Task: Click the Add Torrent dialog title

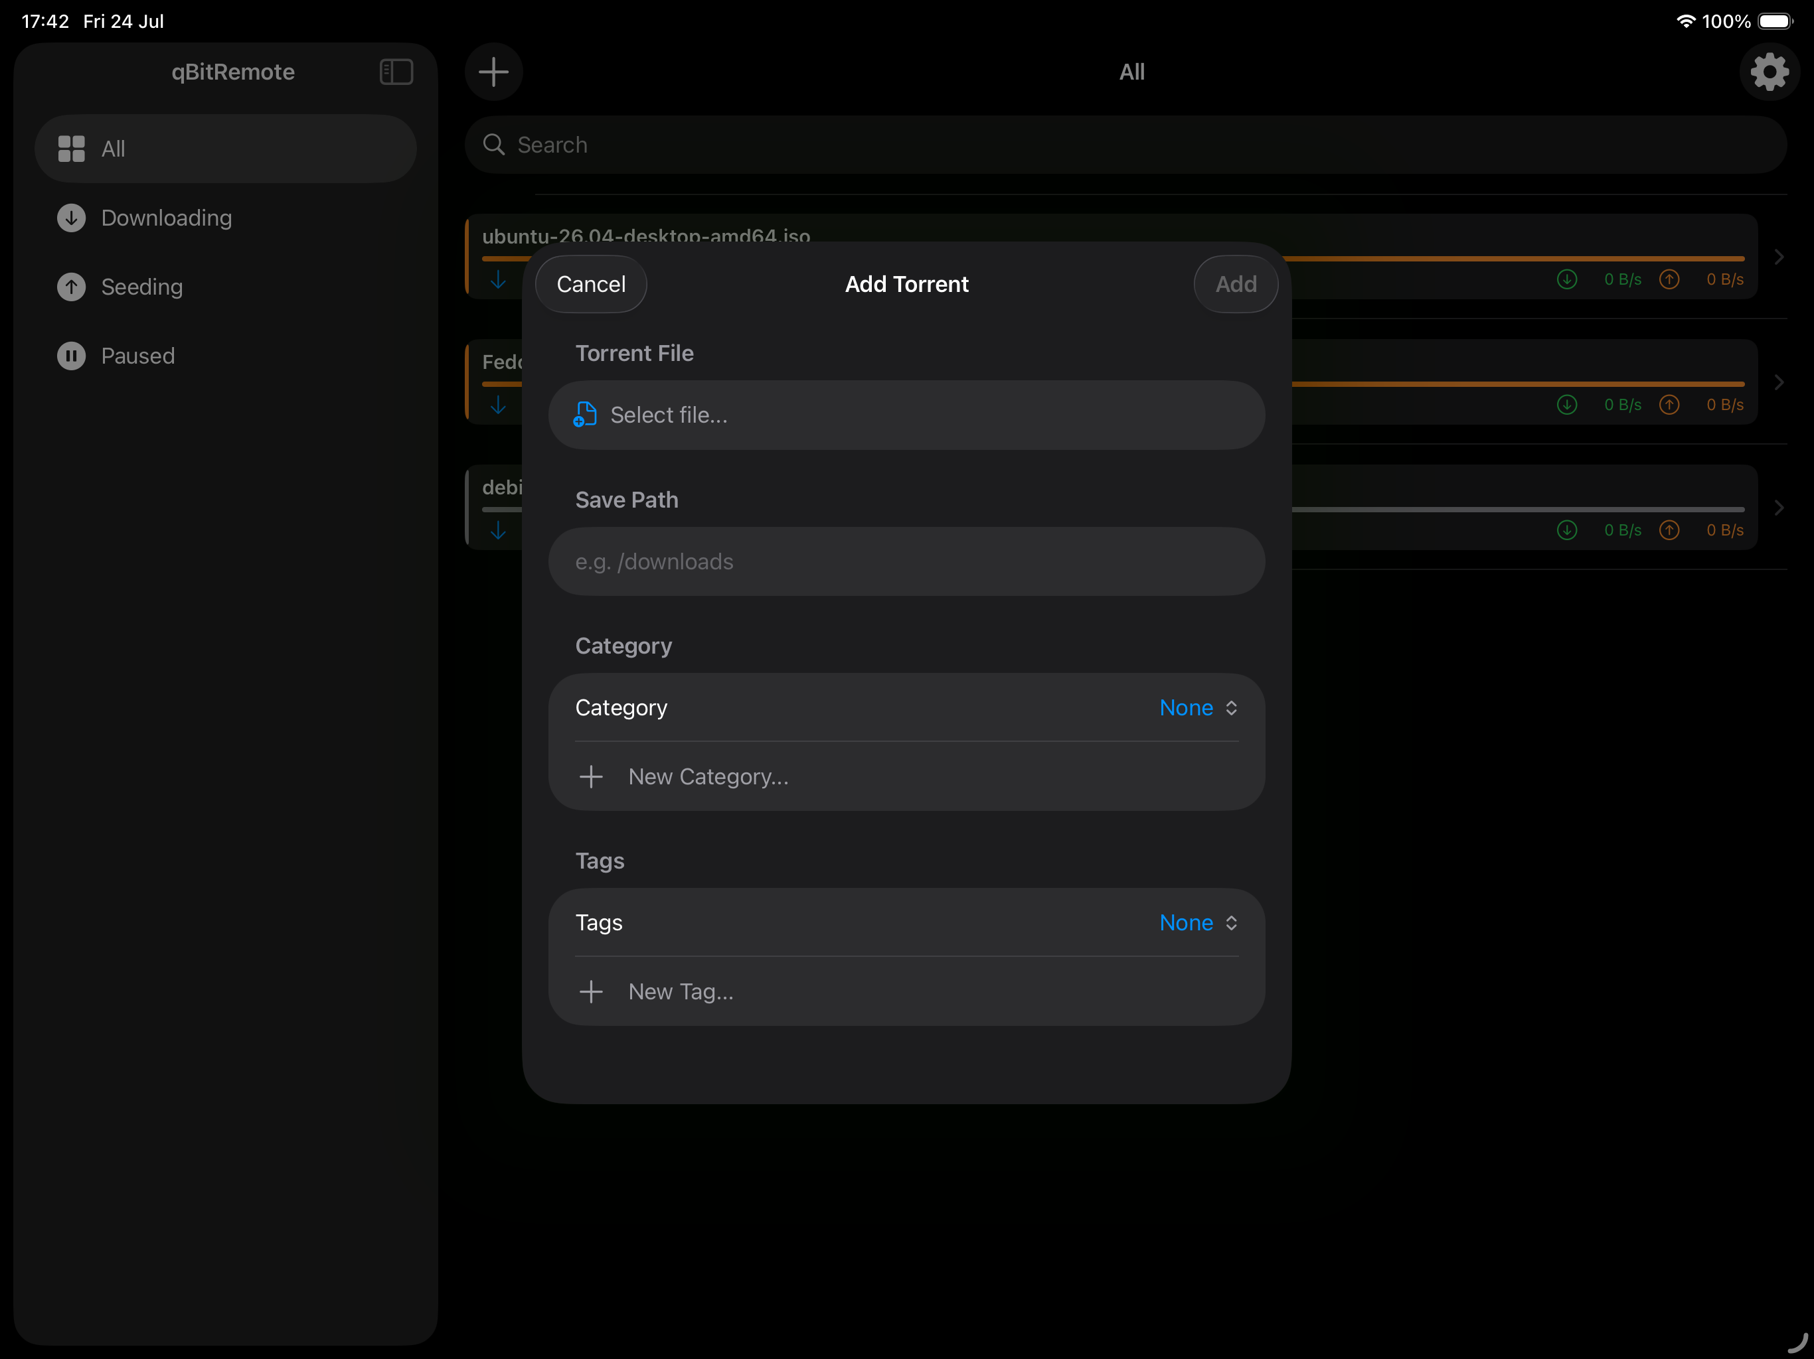Action: tap(906, 285)
